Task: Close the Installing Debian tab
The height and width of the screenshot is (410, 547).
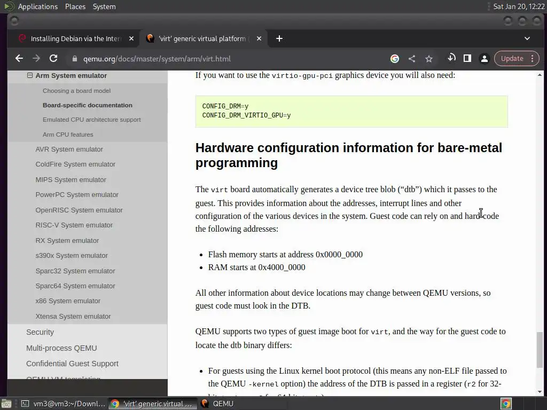Action: (131, 38)
